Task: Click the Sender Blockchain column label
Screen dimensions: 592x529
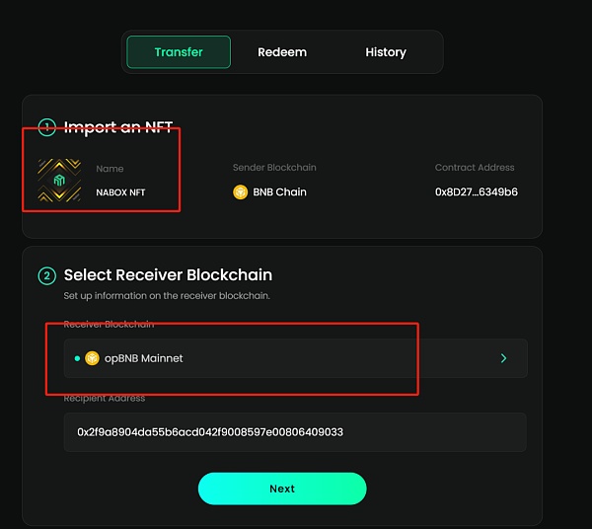Action: click(274, 168)
